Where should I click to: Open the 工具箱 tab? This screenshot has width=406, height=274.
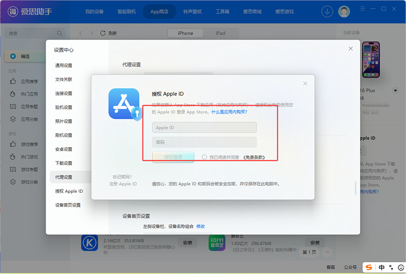[222, 12]
